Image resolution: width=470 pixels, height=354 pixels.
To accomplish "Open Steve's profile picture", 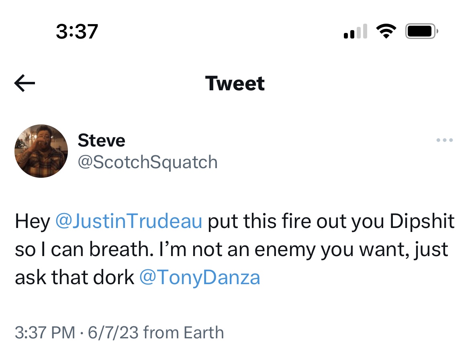I will coord(41,151).
